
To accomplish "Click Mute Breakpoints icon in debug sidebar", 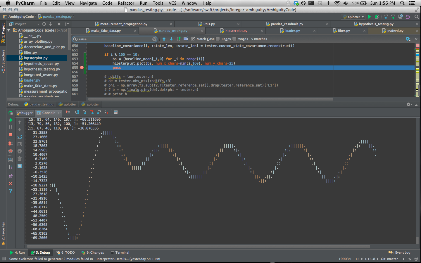I will click(11, 151).
